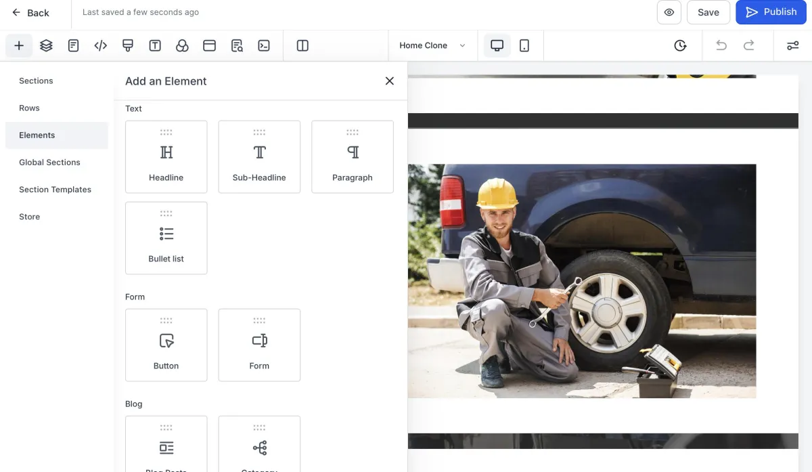Open Store in the sidebar
The width and height of the screenshot is (812, 472).
(x=57, y=217)
